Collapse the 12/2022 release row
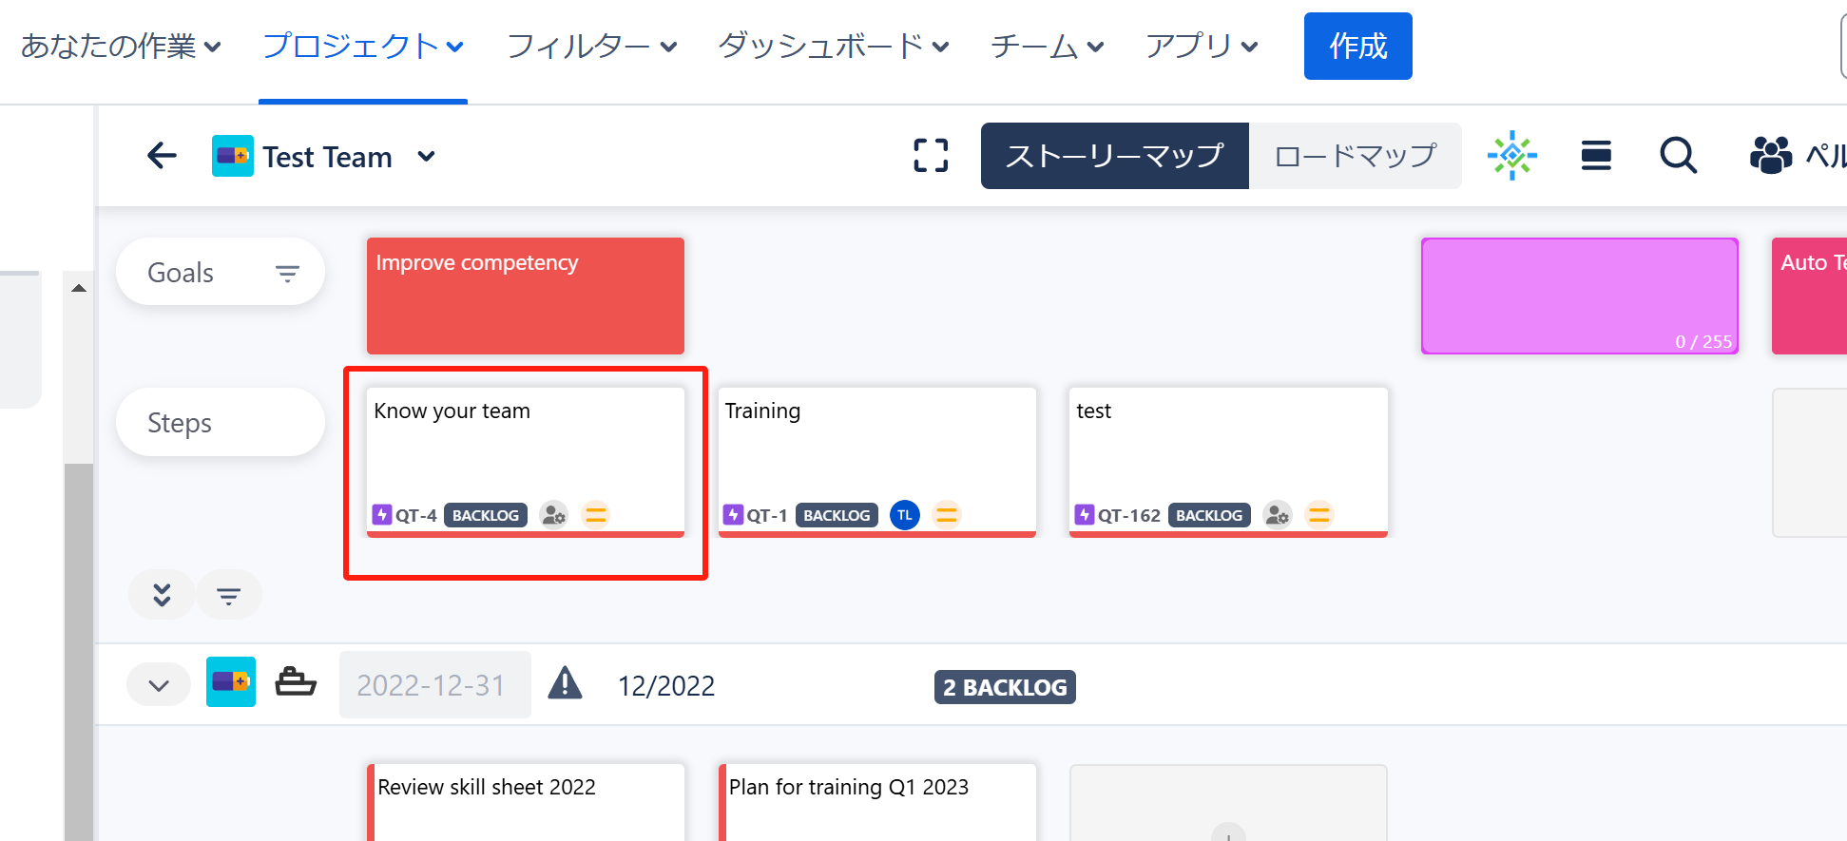Viewport: 1847px width, 841px height. pyautogui.click(x=159, y=685)
